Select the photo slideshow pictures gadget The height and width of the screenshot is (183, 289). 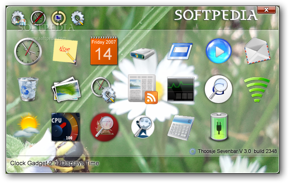tap(66, 90)
